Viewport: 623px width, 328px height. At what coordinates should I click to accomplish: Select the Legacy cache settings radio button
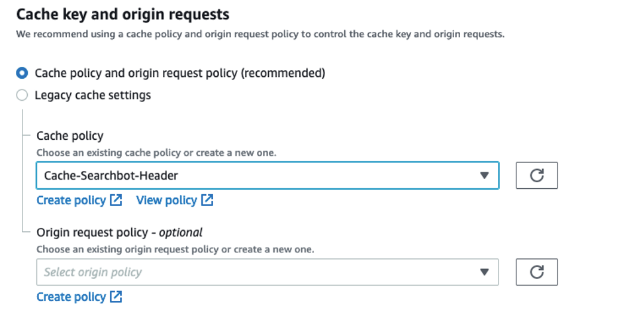[22, 95]
